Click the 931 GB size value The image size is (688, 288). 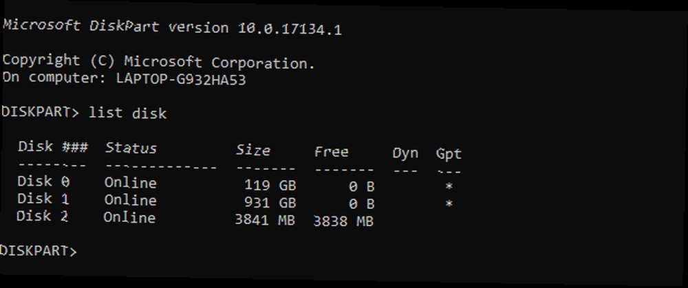[270, 203]
